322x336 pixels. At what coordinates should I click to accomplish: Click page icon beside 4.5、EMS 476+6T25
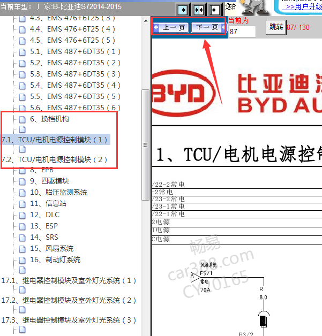click(x=23, y=41)
